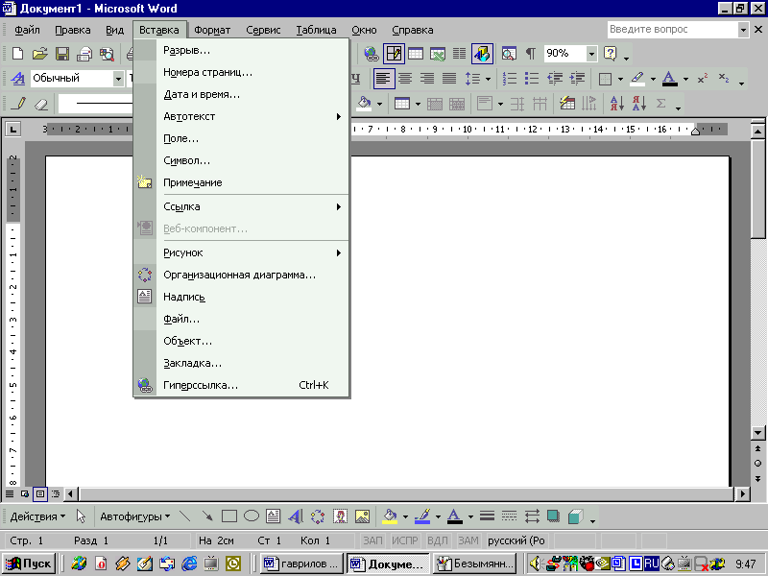Expand the Автотекст submenu

pos(242,116)
